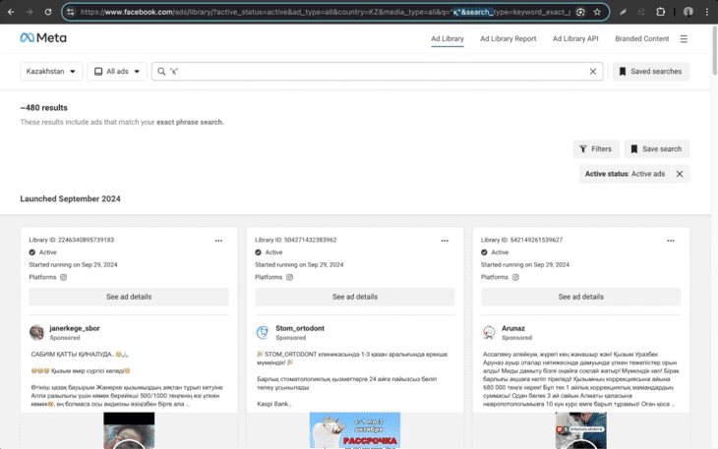Image resolution: width=718 pixels, height=449 pixels.
Task: Click Launched September 2024 heading
Action: [70, 198]
